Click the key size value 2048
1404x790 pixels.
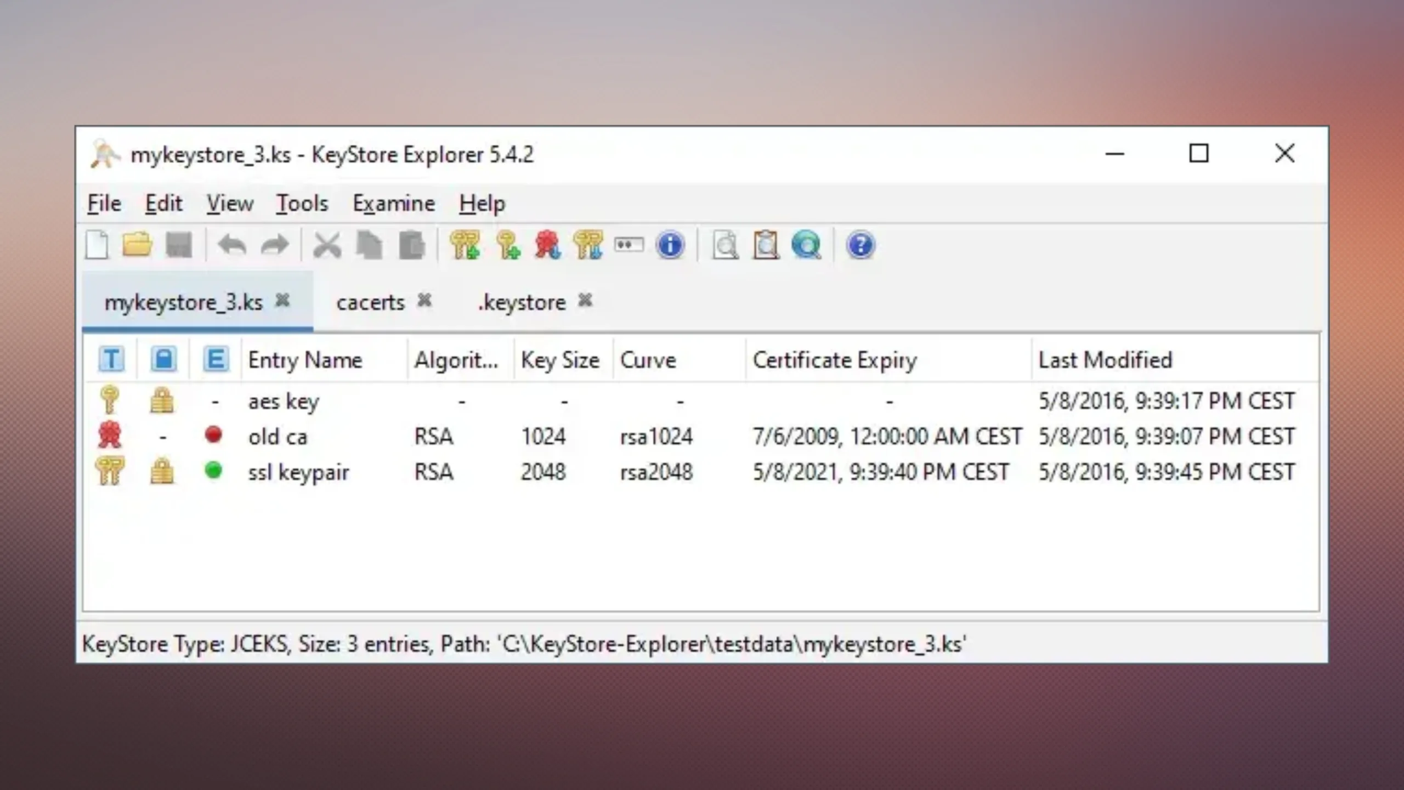(543, 472)
